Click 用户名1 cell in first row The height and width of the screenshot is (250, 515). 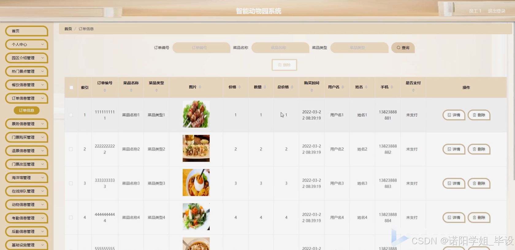(337, 115)
